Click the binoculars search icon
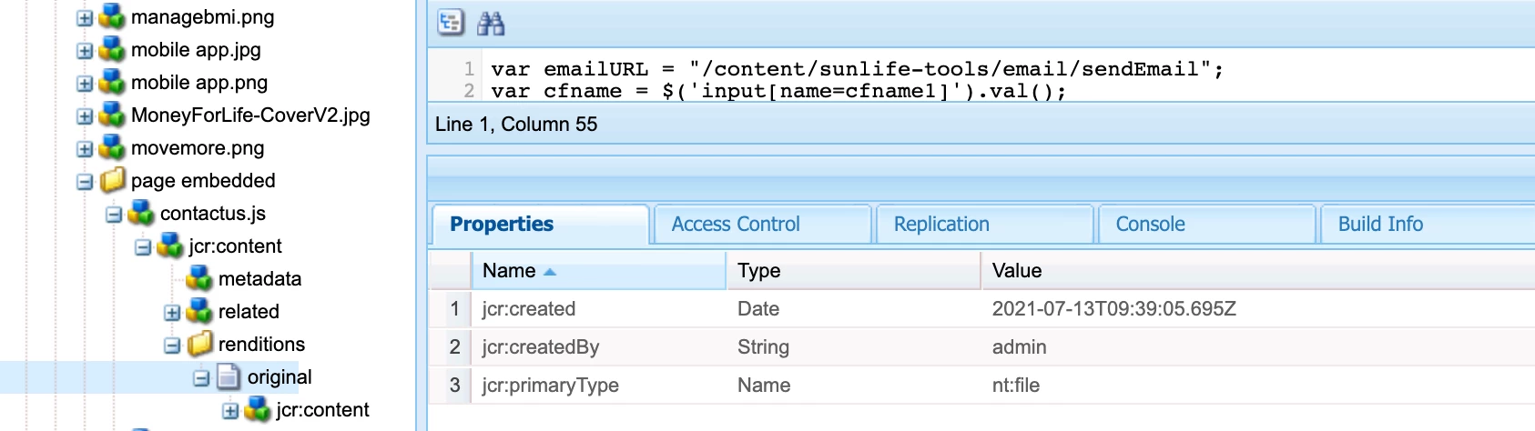This screenshot has height=431, width=1535. (x=491, y=24)
